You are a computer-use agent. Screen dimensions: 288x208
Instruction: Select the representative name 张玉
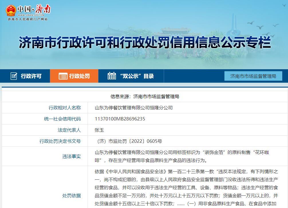(x=99, y=130)
